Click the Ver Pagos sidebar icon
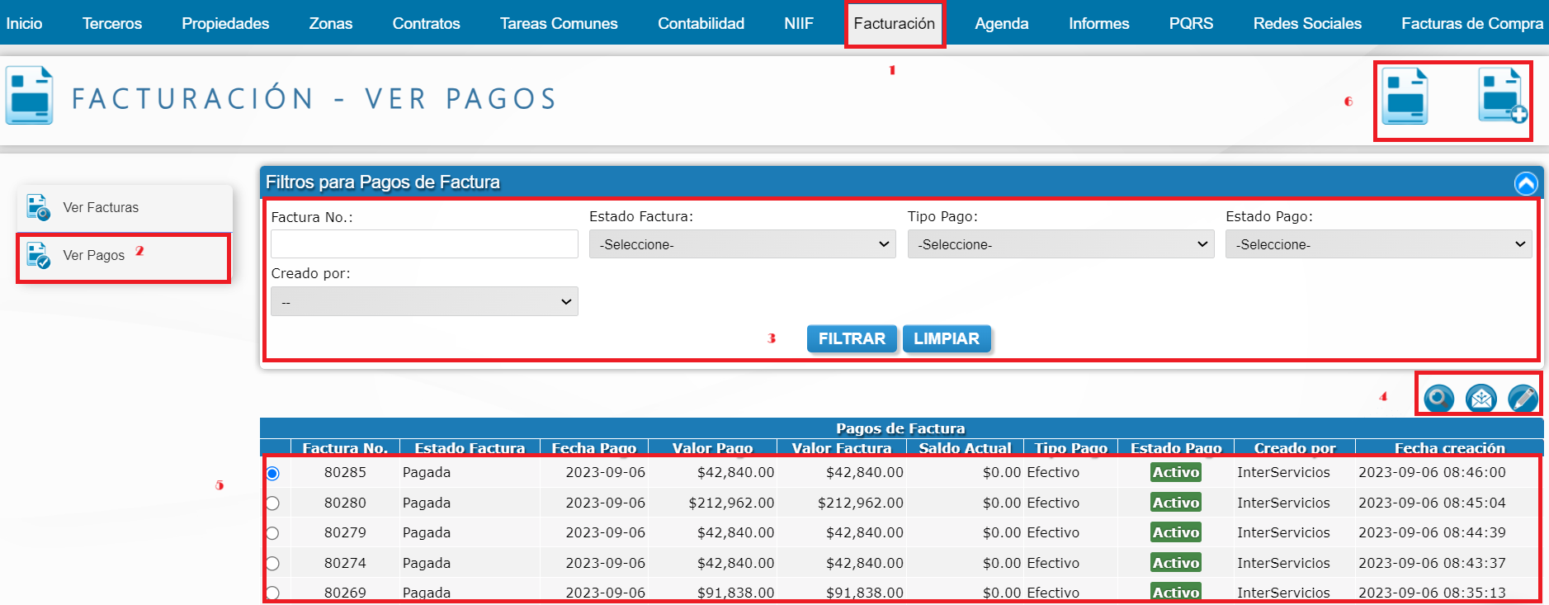The height and width of the screenshot is (605, 1549). pyautogui.click(x=38, y=255)
